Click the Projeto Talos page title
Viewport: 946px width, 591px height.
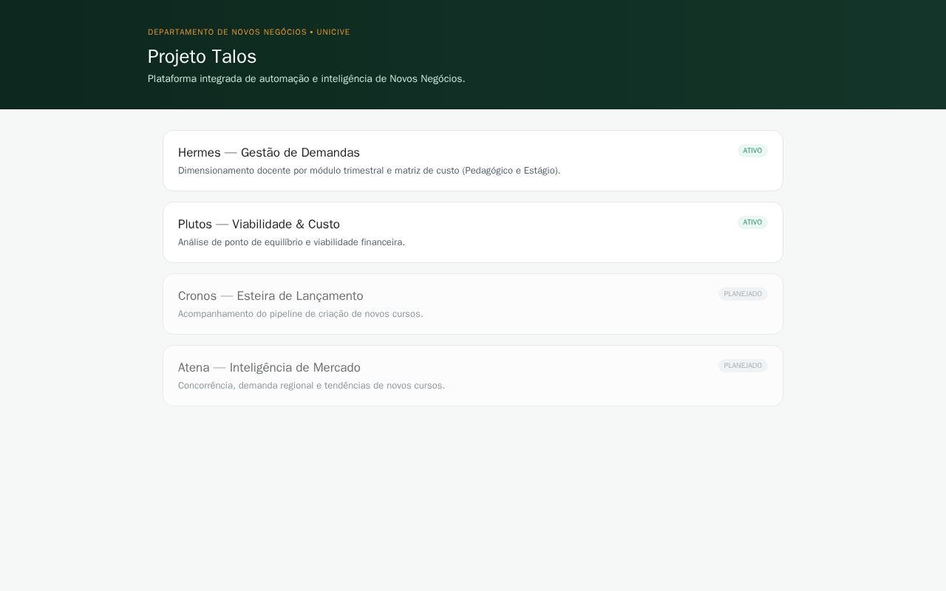202,57
